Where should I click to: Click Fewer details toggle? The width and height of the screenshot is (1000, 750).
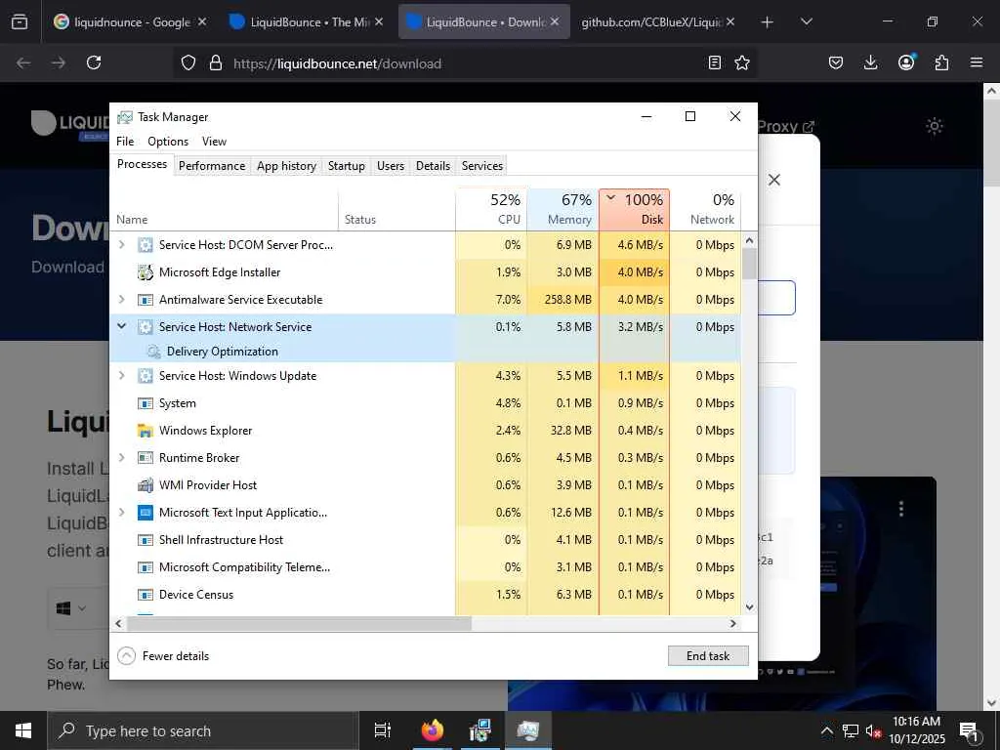(x=163, y=656)
